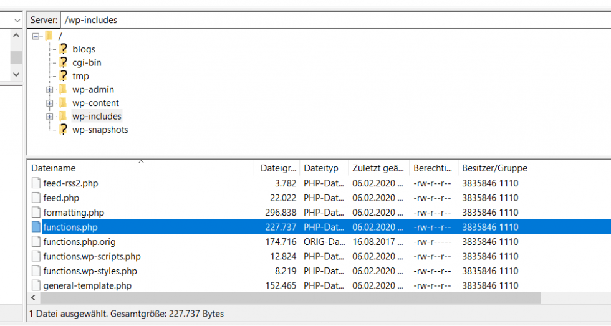Select the wp-content folder in tree
611x326 pixels.
click(x=96, y=103)
